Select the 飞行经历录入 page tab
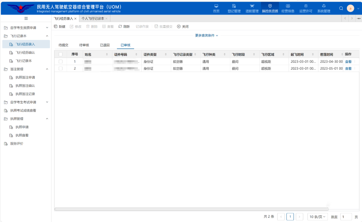The image size is (362, 222). click(63, 18)
